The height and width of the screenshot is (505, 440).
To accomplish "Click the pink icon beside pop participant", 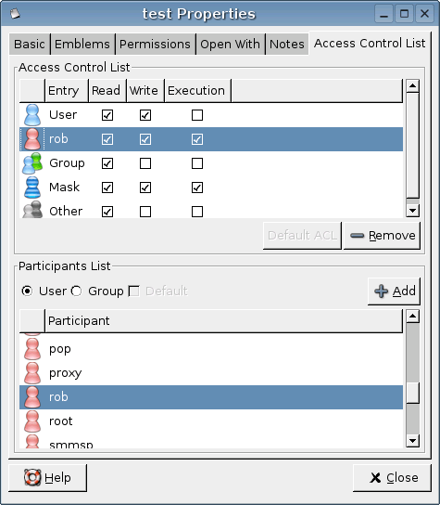I will click(32, 349).
